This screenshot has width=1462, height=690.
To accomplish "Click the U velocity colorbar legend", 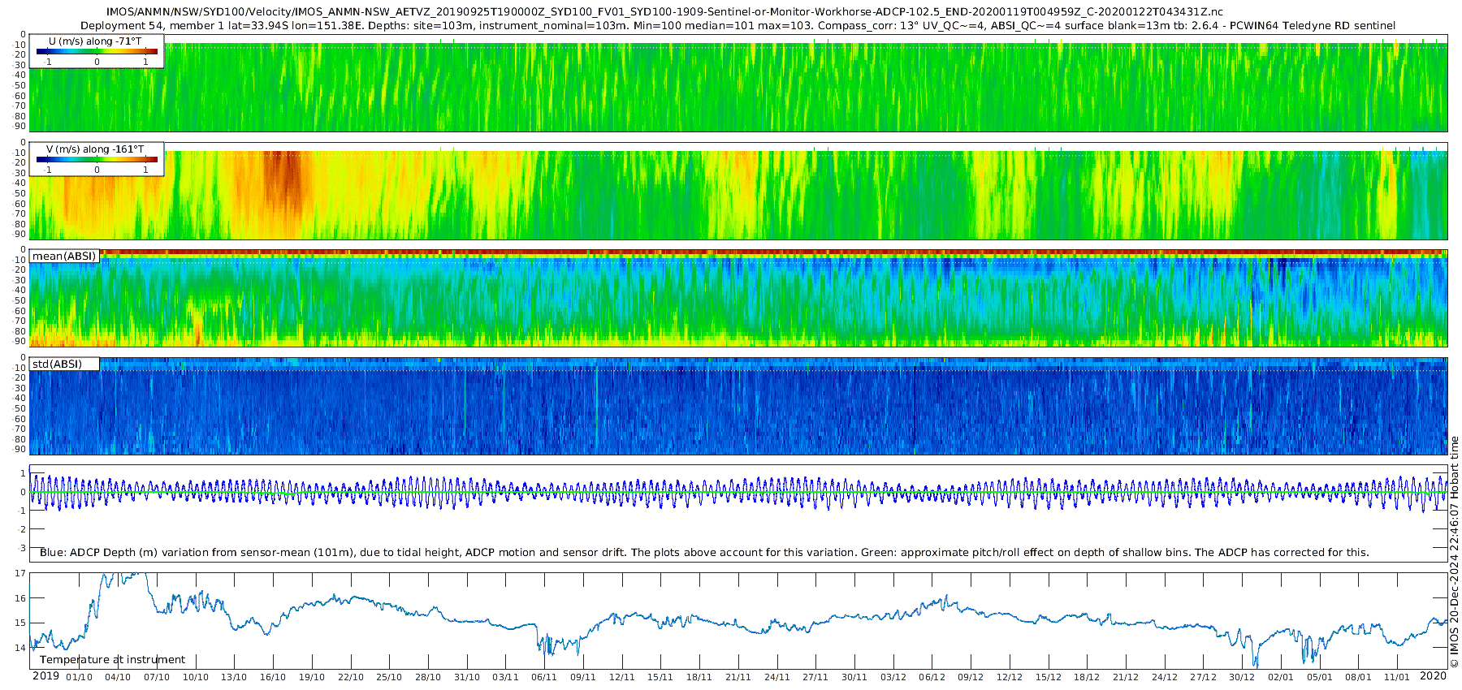I will coord(97,52).
